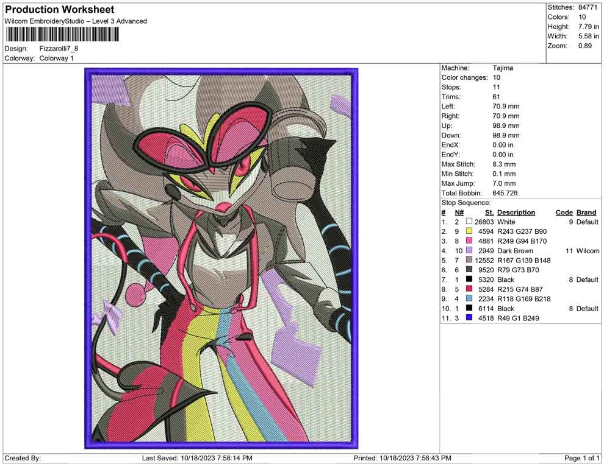Click the Description column header

point(516,212)
